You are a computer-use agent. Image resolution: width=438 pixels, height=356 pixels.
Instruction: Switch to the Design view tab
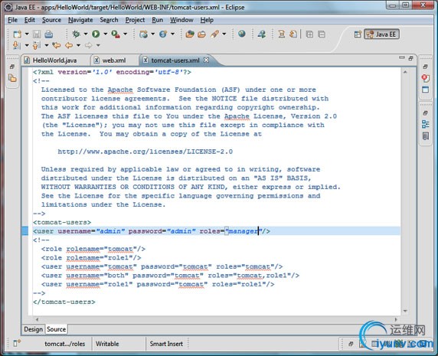click(33, 329)
